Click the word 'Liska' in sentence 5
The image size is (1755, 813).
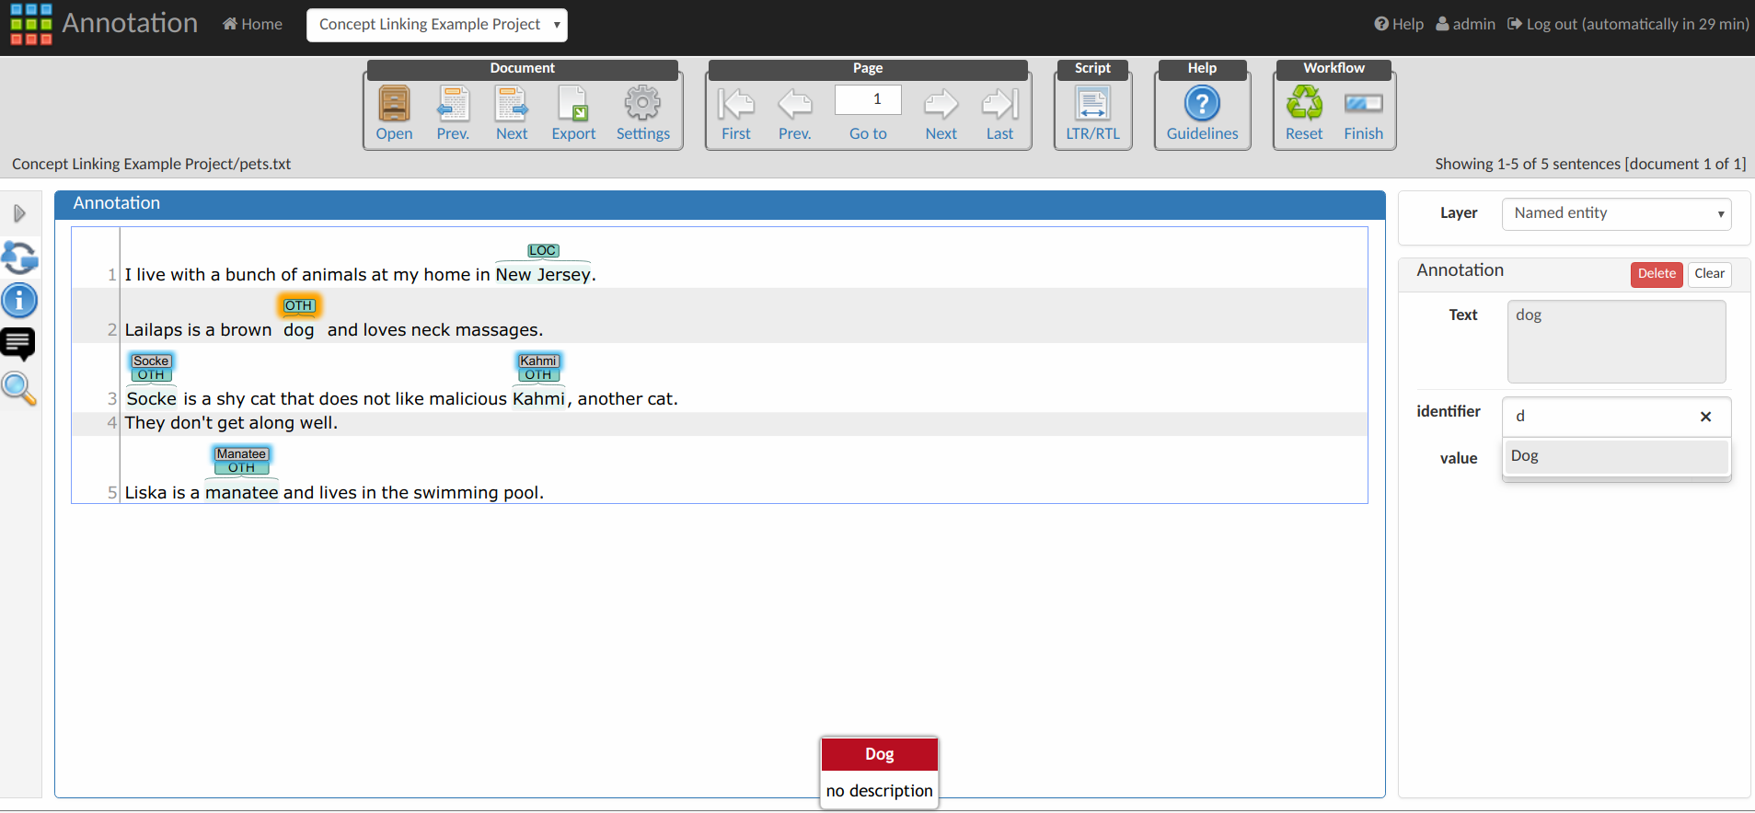[x=144, y=493]
